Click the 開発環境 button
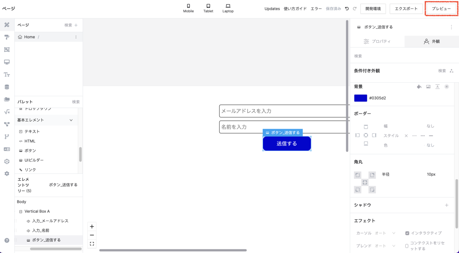The image size is (459, 253). pos(373,9)
